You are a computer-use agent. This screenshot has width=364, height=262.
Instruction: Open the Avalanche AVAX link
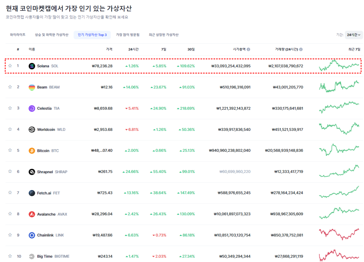click(x=52, y=214)
